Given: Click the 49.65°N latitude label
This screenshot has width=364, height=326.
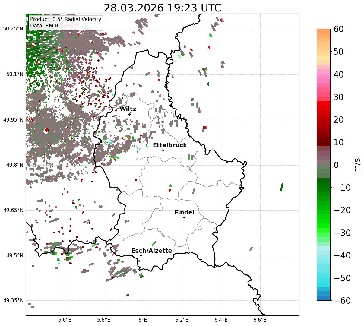Looking at the screenshot, I should pos(13,210).
